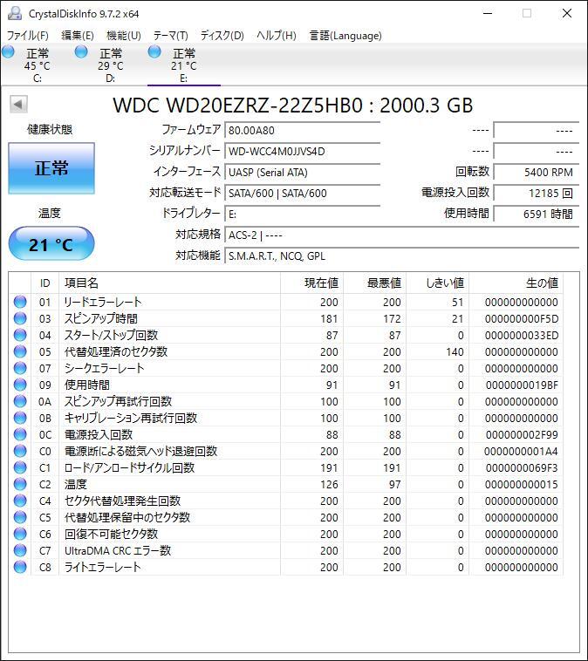This screenshot has height=661, width=588.
Task: Click the blue status icon for ID C4
Action: 20,501
